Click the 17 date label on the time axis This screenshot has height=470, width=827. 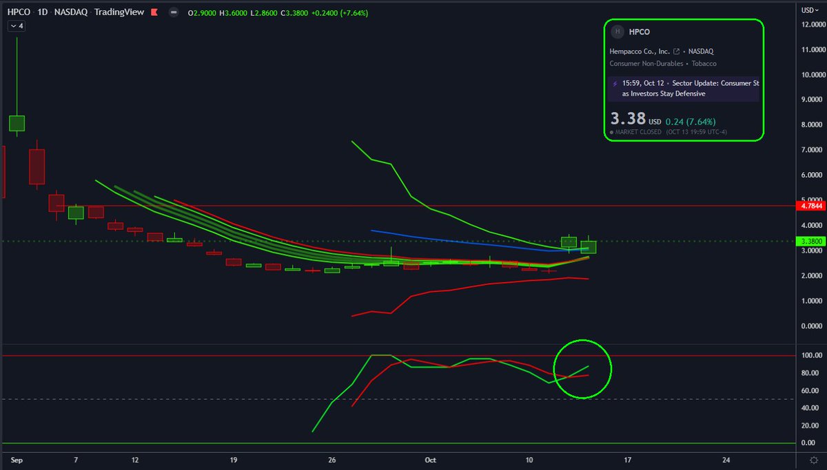[627, 459]
